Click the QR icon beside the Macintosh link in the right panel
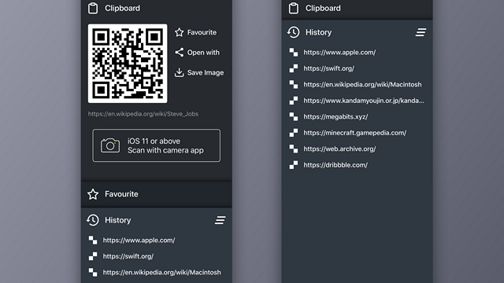Screen dimensions: 504x283 294,84
